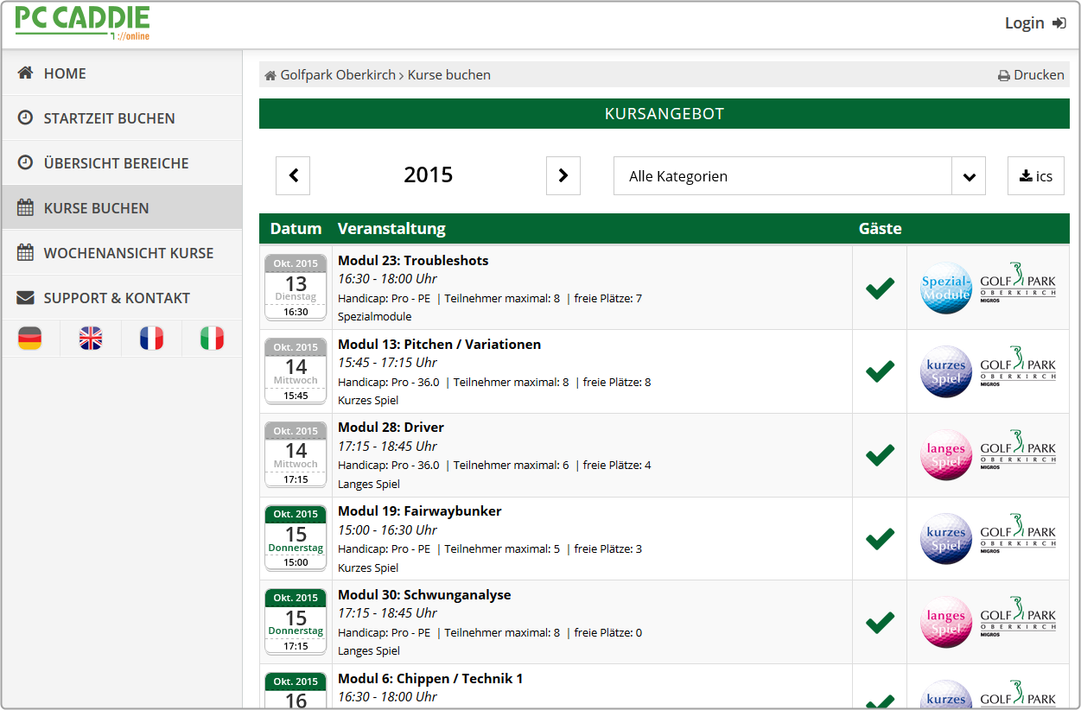Go to next year with right arrow

(x=563, y=175)
